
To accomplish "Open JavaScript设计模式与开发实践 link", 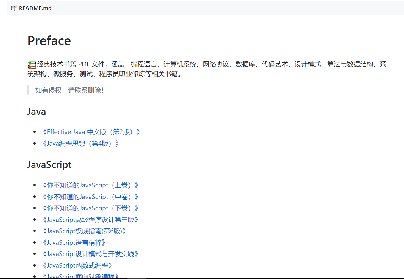I will (90, 254).
